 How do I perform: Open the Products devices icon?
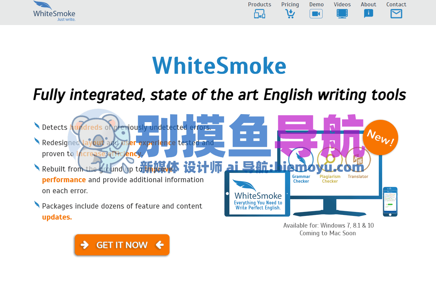coord(259,14)
